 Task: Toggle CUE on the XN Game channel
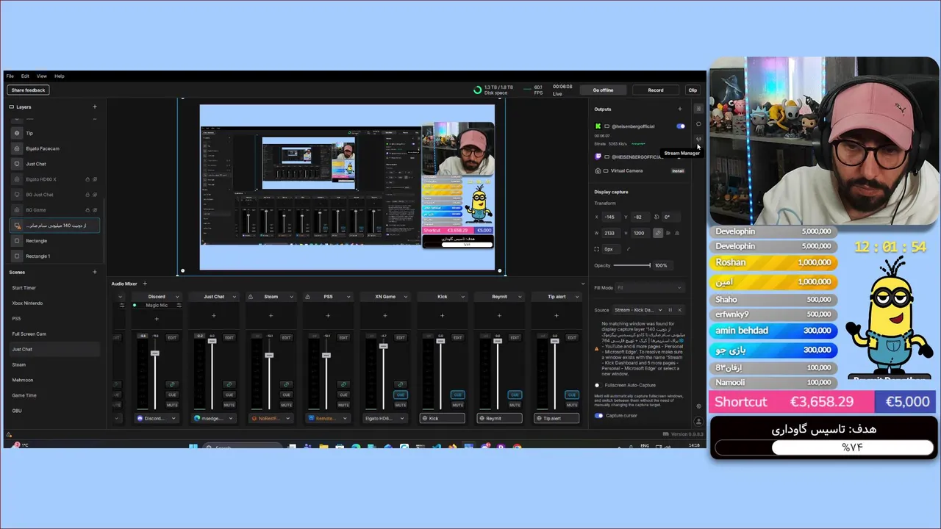tap(401, 395)
